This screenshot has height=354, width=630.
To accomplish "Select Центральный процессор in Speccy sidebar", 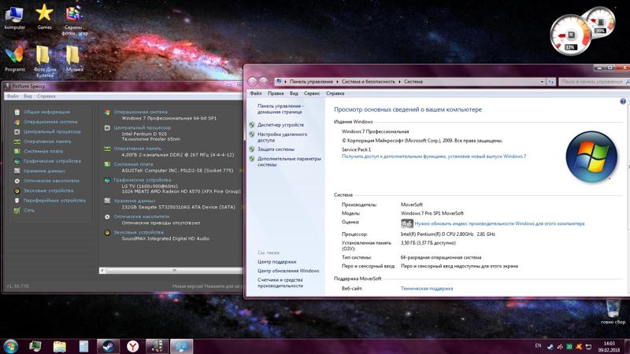I will [52, 131].
